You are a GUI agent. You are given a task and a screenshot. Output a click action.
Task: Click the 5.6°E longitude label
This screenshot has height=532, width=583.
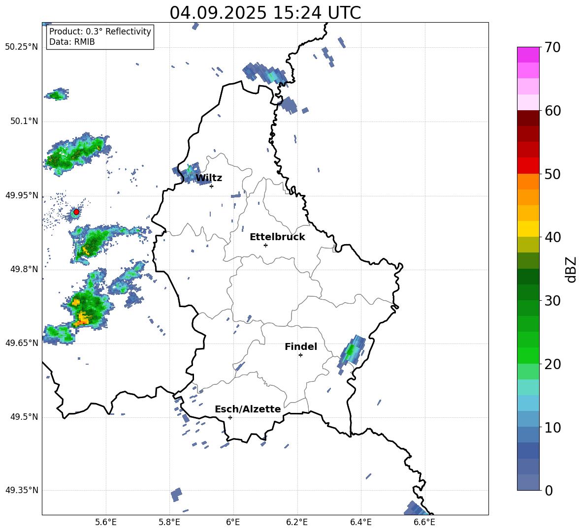106,522
